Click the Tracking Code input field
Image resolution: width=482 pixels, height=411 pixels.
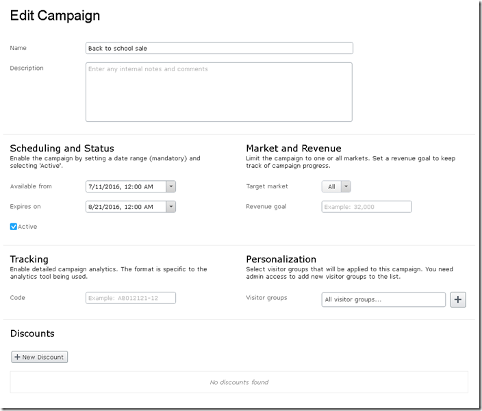coord(131,298)
